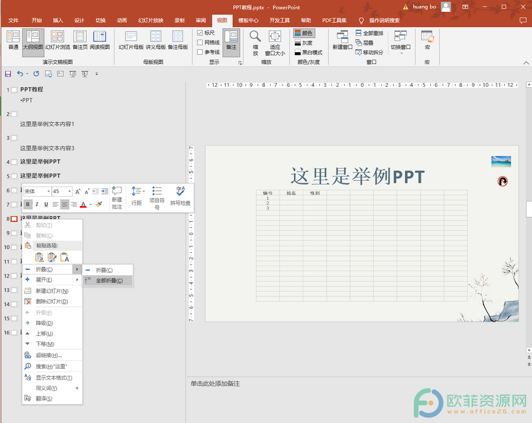Undo the last action
The image size is (532, 423).
tap(20, 74)
